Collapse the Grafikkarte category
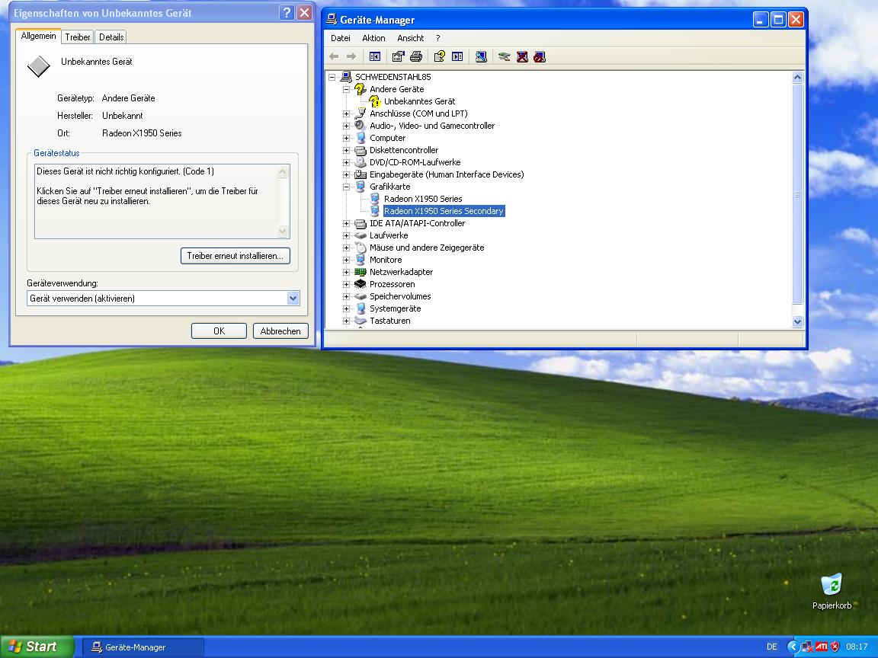The height and width of the screenshot is (658, 878). [x=346, y=187]
